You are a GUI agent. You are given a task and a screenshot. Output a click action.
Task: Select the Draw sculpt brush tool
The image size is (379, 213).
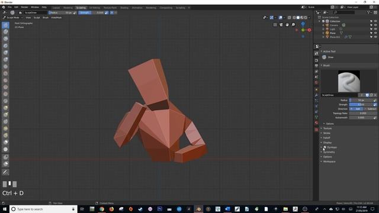coord(5,25)
